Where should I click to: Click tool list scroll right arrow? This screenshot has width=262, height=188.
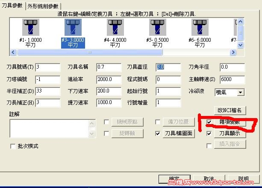[x=233, y=52]
